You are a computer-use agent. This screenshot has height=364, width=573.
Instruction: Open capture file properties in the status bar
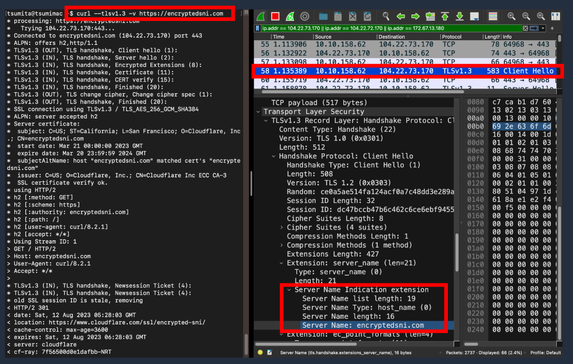(x=269, y=353)
